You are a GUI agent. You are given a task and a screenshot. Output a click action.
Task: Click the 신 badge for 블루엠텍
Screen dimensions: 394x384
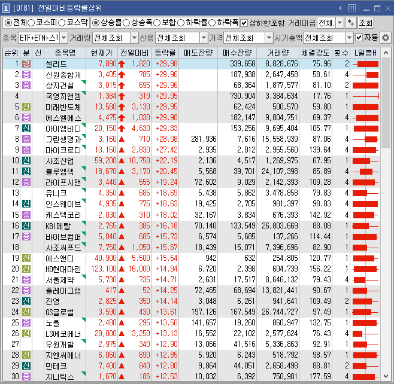point(26,172)
